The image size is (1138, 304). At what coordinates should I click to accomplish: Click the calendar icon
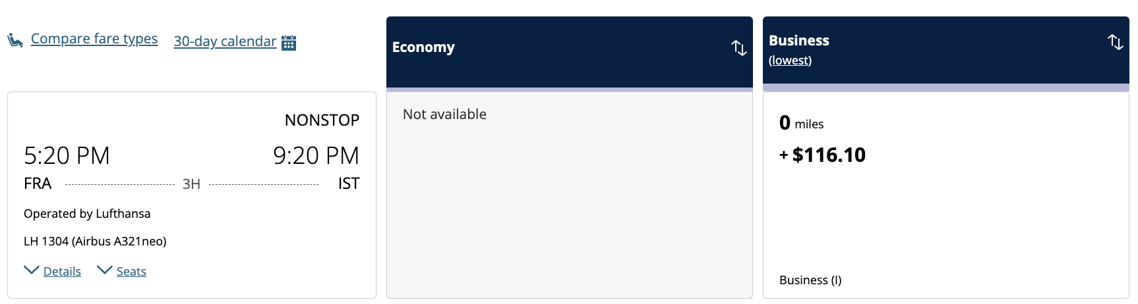pyautogui.click(x=289, y=43)
